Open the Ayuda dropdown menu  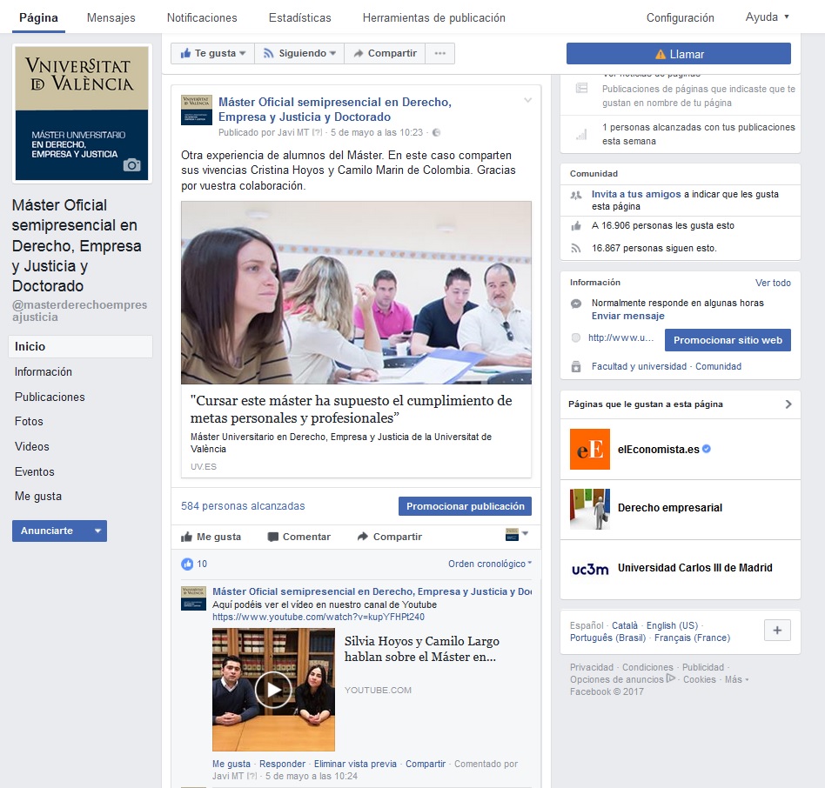[x=767, y=17]
